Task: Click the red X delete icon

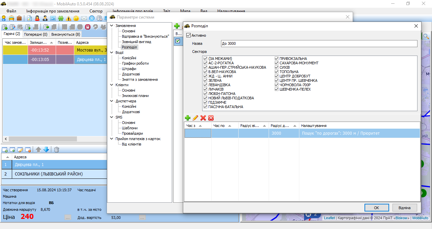Action: [x=203, y=118]
